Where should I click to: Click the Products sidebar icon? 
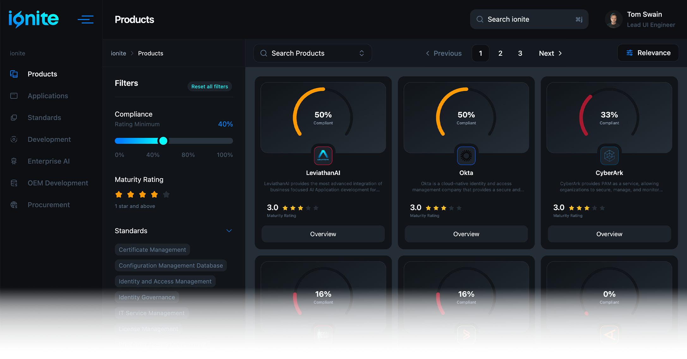click(x=14, y=74)
